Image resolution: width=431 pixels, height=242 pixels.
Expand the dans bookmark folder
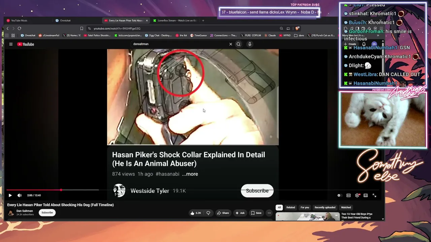[x=299, y=35]
